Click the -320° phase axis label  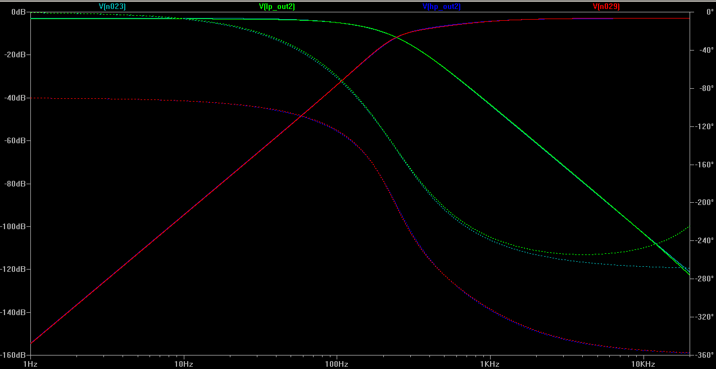click(704, 317)
